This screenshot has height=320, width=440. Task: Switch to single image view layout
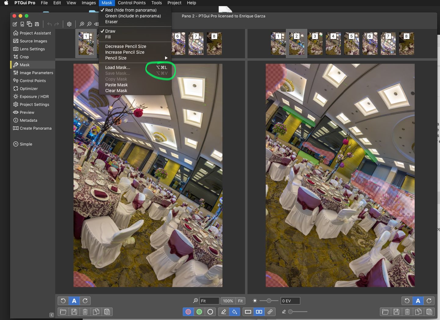click(x=248, y=312)
